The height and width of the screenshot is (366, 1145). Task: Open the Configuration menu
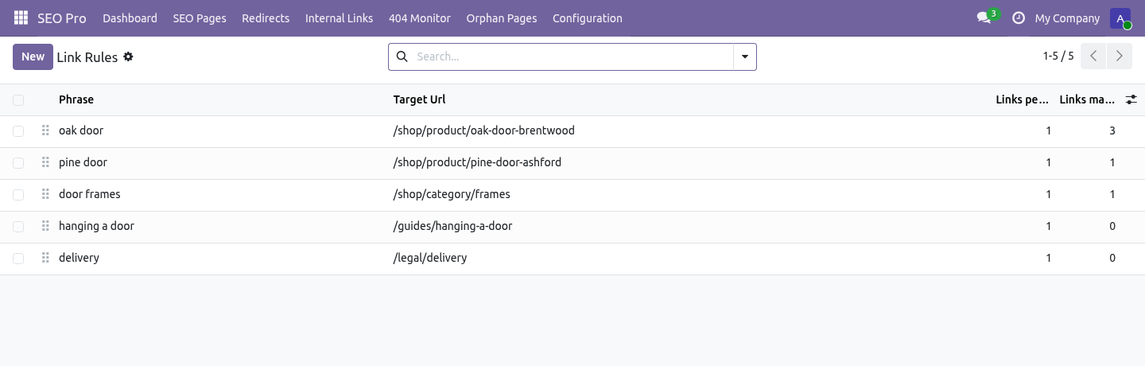588,18
